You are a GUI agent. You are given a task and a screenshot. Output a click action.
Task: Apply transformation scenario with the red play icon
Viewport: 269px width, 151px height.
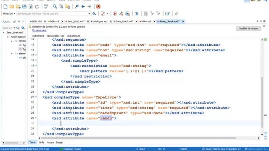pyautogui.click(x=115, y=13)
